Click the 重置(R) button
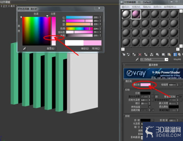 pos(51,49)
